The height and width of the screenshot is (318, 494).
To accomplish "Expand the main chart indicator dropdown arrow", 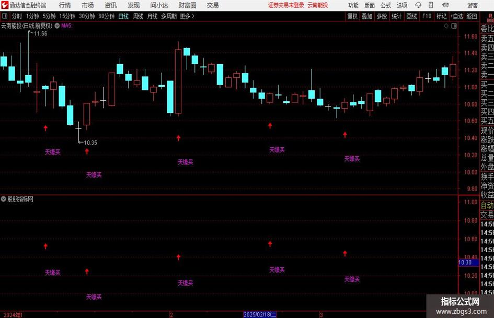I will coord(57,26).
